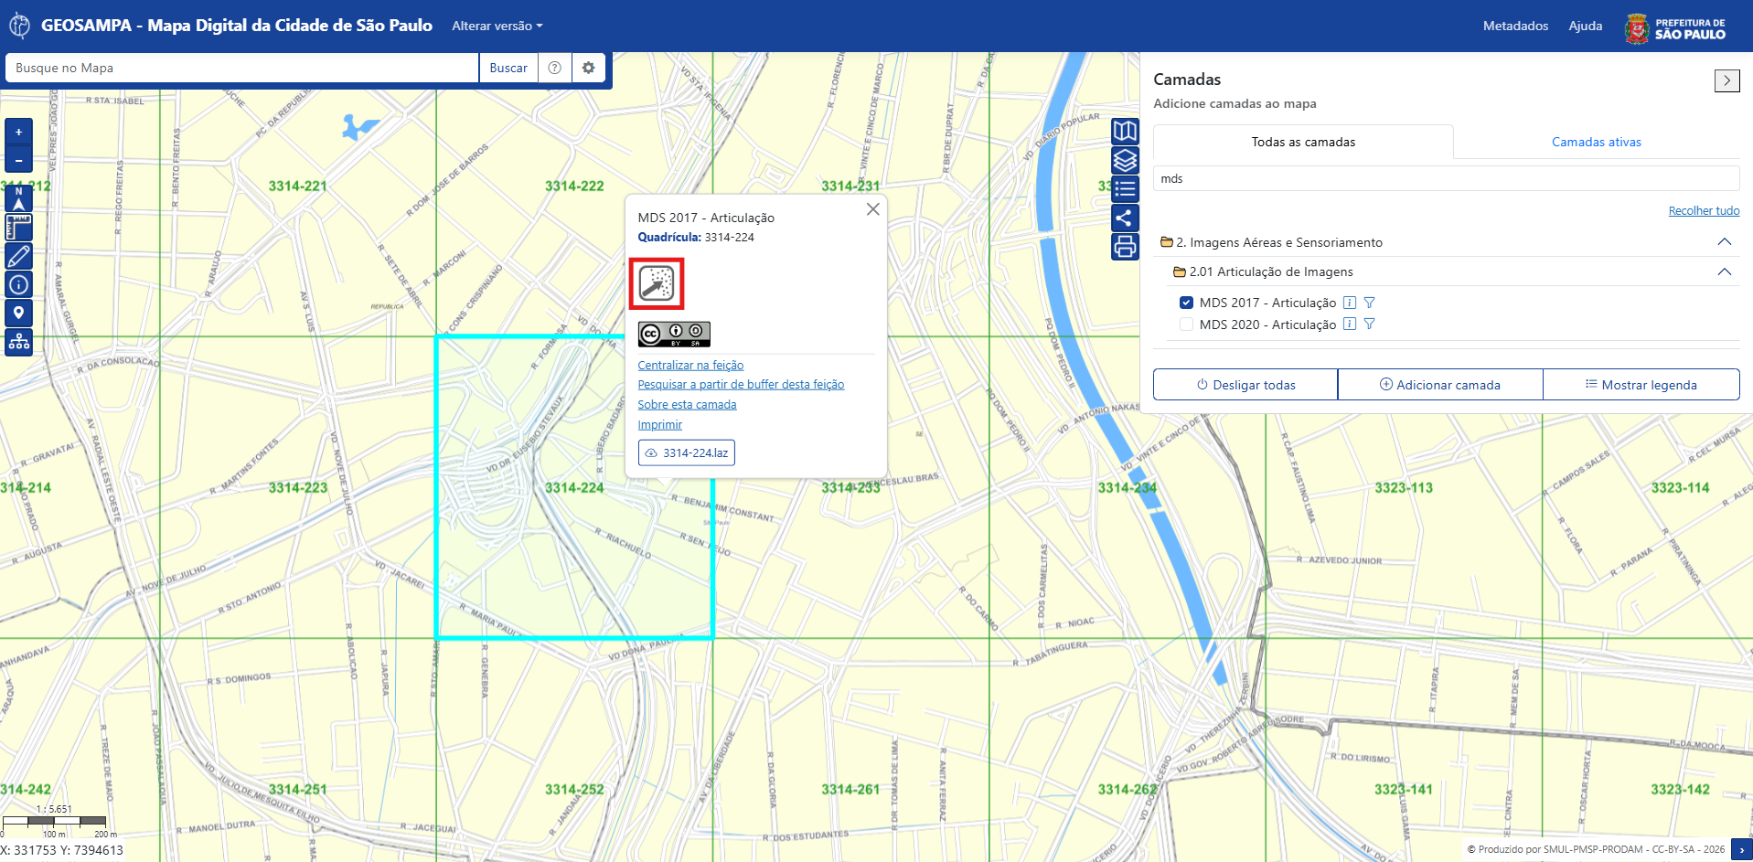Collapse the 2. Imagens Aéreas e Sensoriamento group
The width and height of the screenshot is (1753, 862).
pyautogui.click(x=1725, y=242)
